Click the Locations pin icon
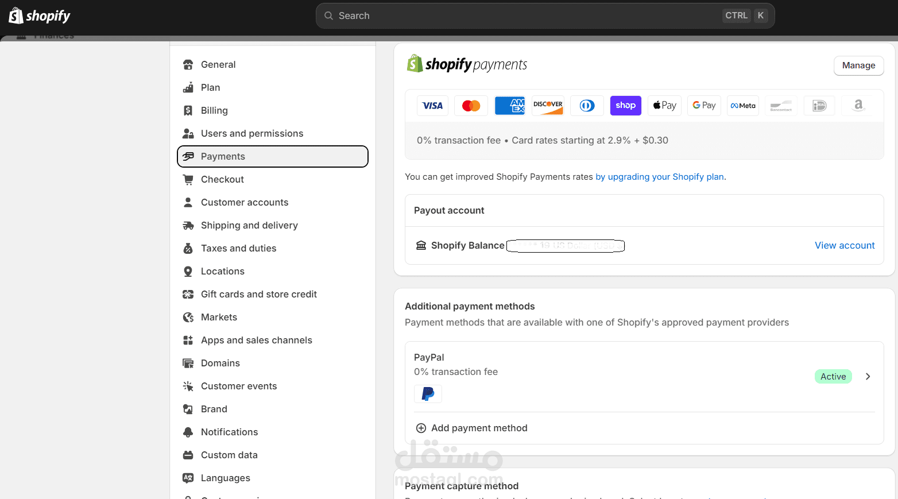The image size is (898, 499). click(x=188, y=271)
